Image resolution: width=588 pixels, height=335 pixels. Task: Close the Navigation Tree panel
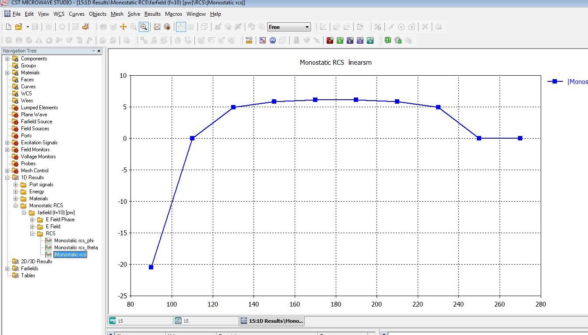99,51
